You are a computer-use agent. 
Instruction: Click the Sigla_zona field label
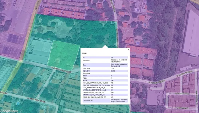[86, 71]
